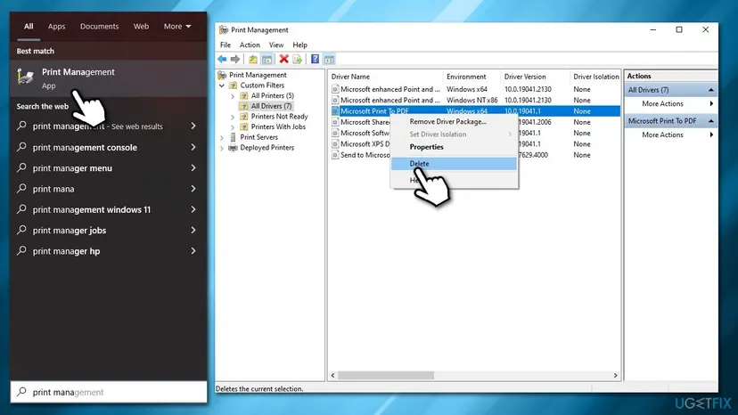
Task: Click the red X Delete toolbar icon
Action: [283, 59]
